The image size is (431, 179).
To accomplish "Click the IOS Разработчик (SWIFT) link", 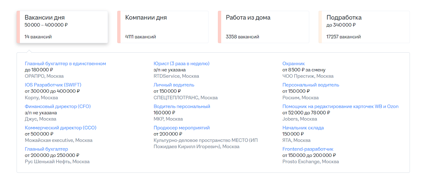I will (53, 85).
